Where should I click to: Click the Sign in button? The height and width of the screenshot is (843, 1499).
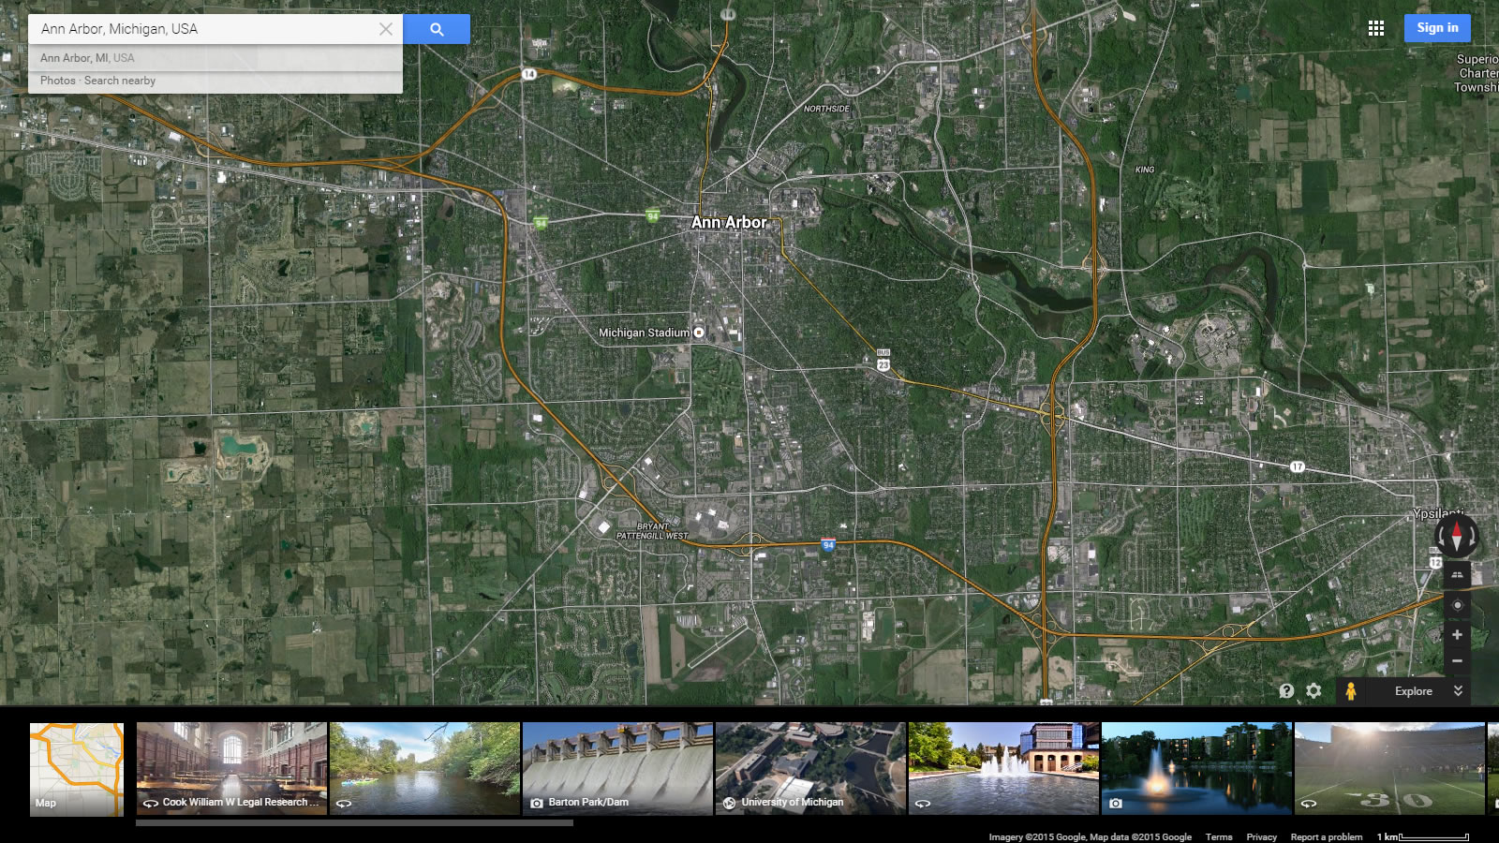pyautogui.click(x=1436, y=28)
